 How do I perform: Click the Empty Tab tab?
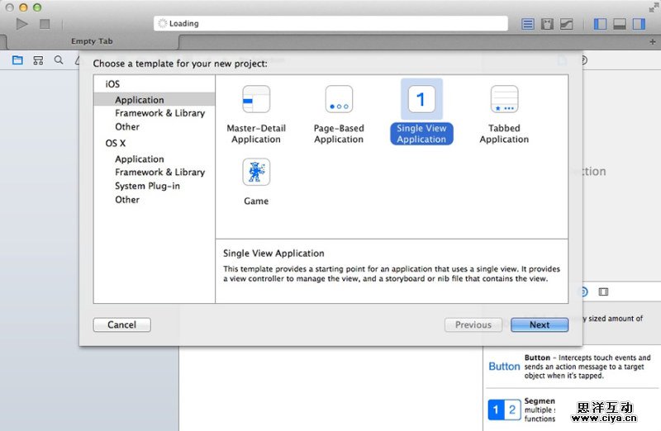tap(92, 41)
